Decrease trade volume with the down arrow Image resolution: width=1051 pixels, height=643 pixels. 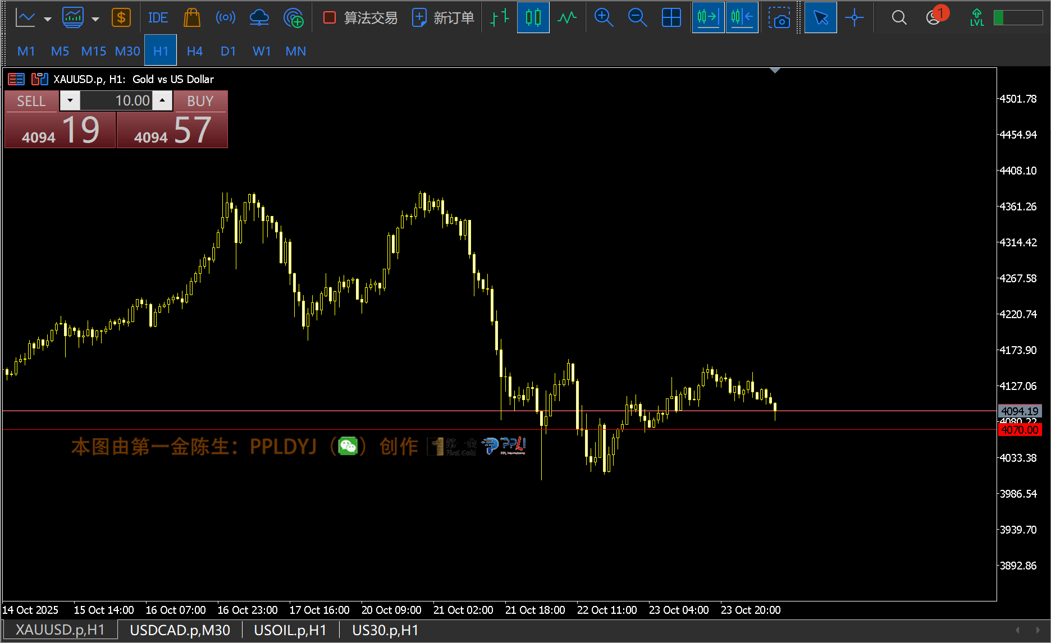pos(70,101)
